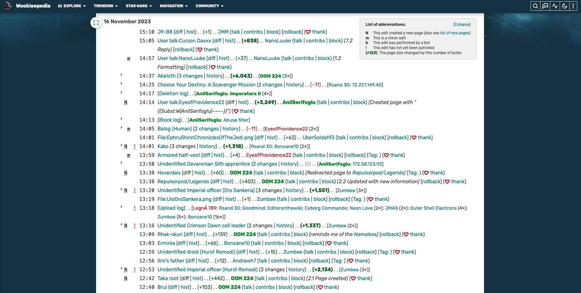Click the heart icon for User talk:EyeofProvidence22
Viewport: 581px width, 293px height.
pyautogui.click(x=236, y=111)
